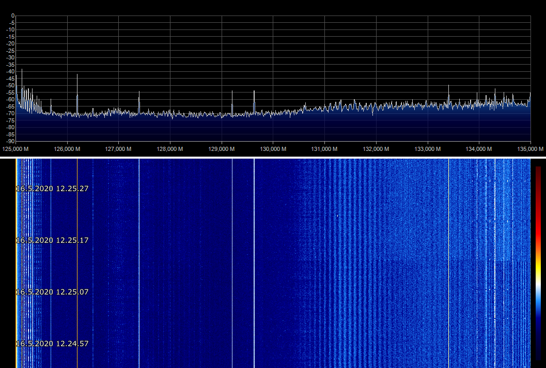This screenshot has height=368, width=546.
Task: Click the red top of the color scale bar
Action: coord(538,173)
